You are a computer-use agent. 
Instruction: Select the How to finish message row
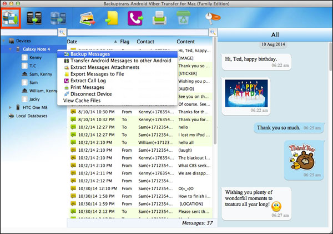pos(140,196)
